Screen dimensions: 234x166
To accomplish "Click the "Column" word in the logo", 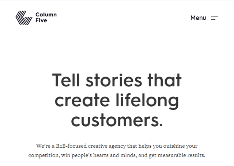I will (46, 15).
